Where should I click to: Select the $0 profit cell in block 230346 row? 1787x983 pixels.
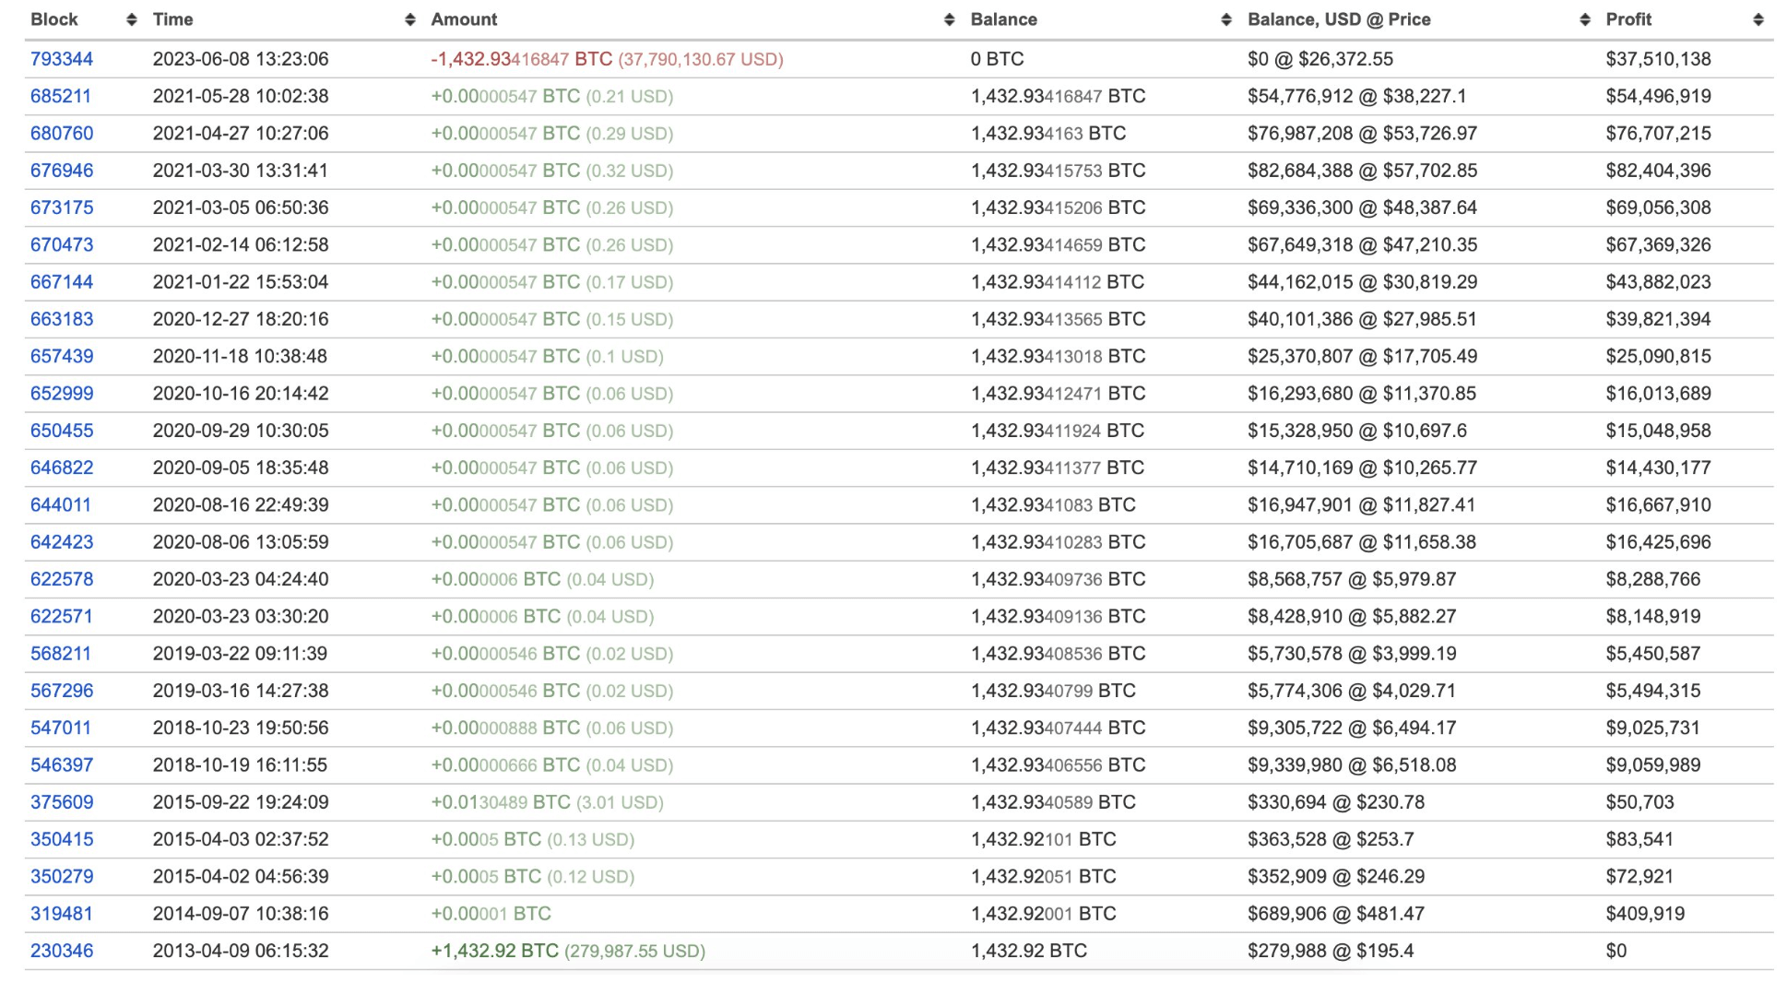click(1616, 951)
